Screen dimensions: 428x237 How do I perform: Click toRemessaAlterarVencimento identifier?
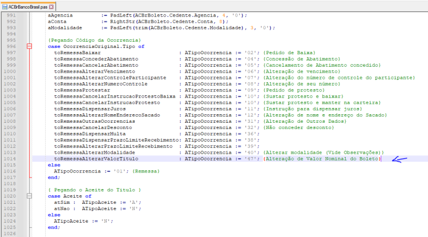click(94, 71)
